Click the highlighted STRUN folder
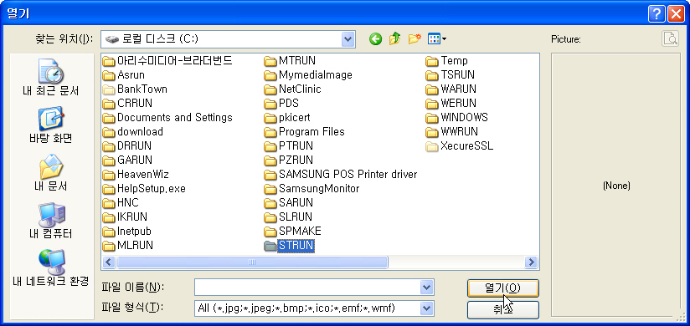690x326 pixels. pos(296,245)
